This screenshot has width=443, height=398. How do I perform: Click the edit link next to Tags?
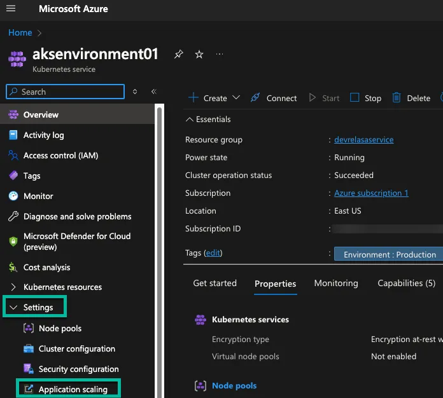tap(213, 252)
